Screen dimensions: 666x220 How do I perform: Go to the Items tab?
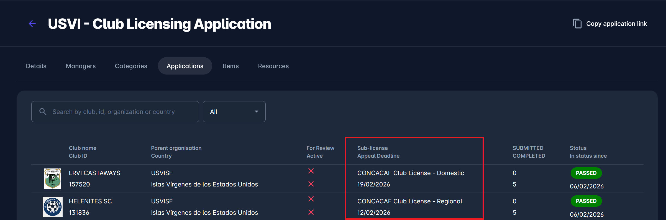click(x=230, y=66)
